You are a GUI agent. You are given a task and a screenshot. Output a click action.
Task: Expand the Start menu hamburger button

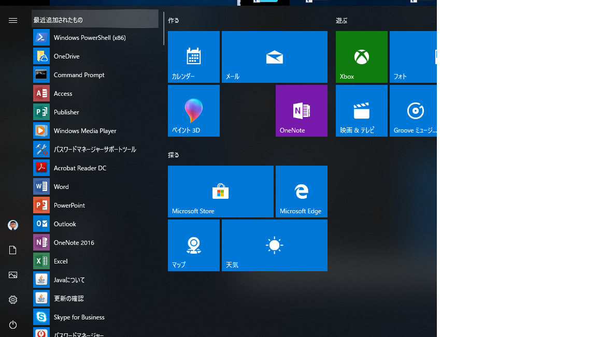[x=13, y=21]
